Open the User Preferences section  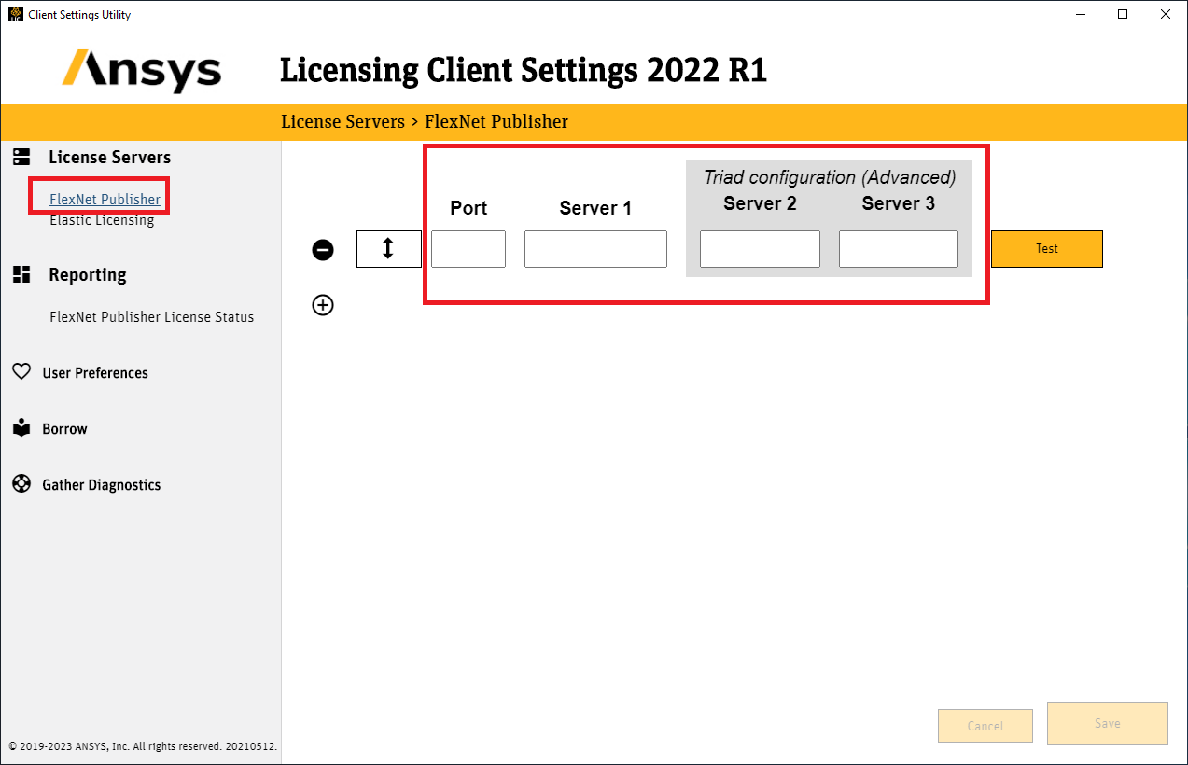point(95,373)
